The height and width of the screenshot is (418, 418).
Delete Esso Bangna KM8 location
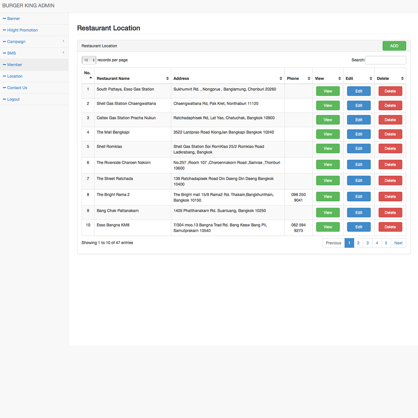point(390,227)
